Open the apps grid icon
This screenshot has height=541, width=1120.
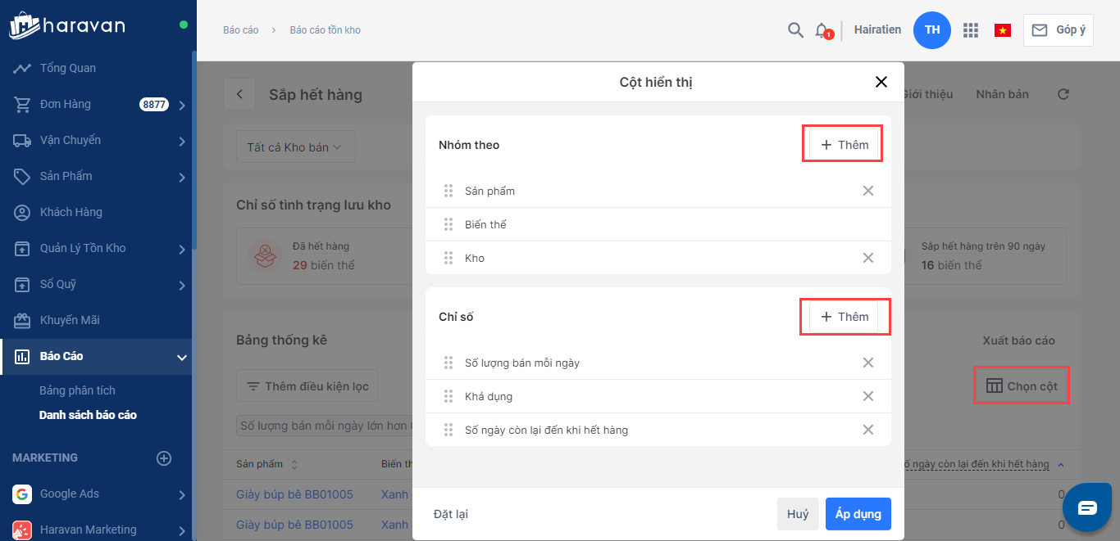coord(971,30)
